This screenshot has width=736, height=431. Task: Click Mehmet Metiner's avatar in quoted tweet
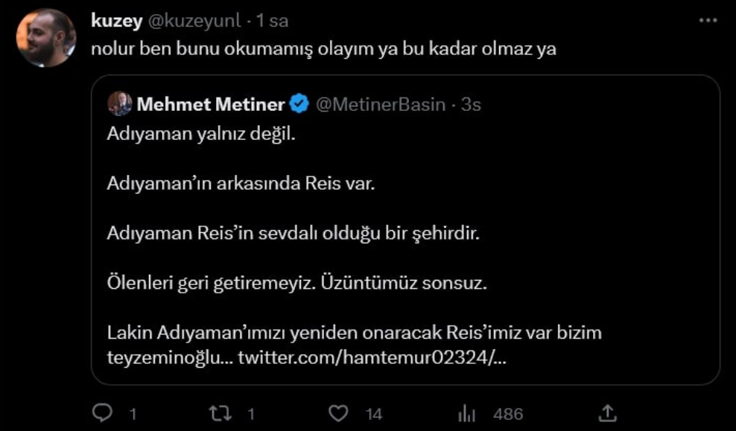tap(120, 104)
